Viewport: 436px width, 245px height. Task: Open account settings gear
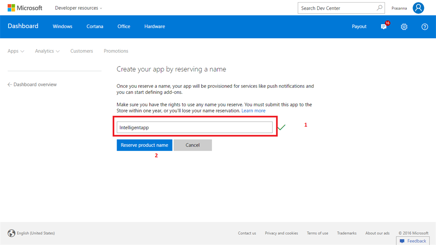pos(404,27)
